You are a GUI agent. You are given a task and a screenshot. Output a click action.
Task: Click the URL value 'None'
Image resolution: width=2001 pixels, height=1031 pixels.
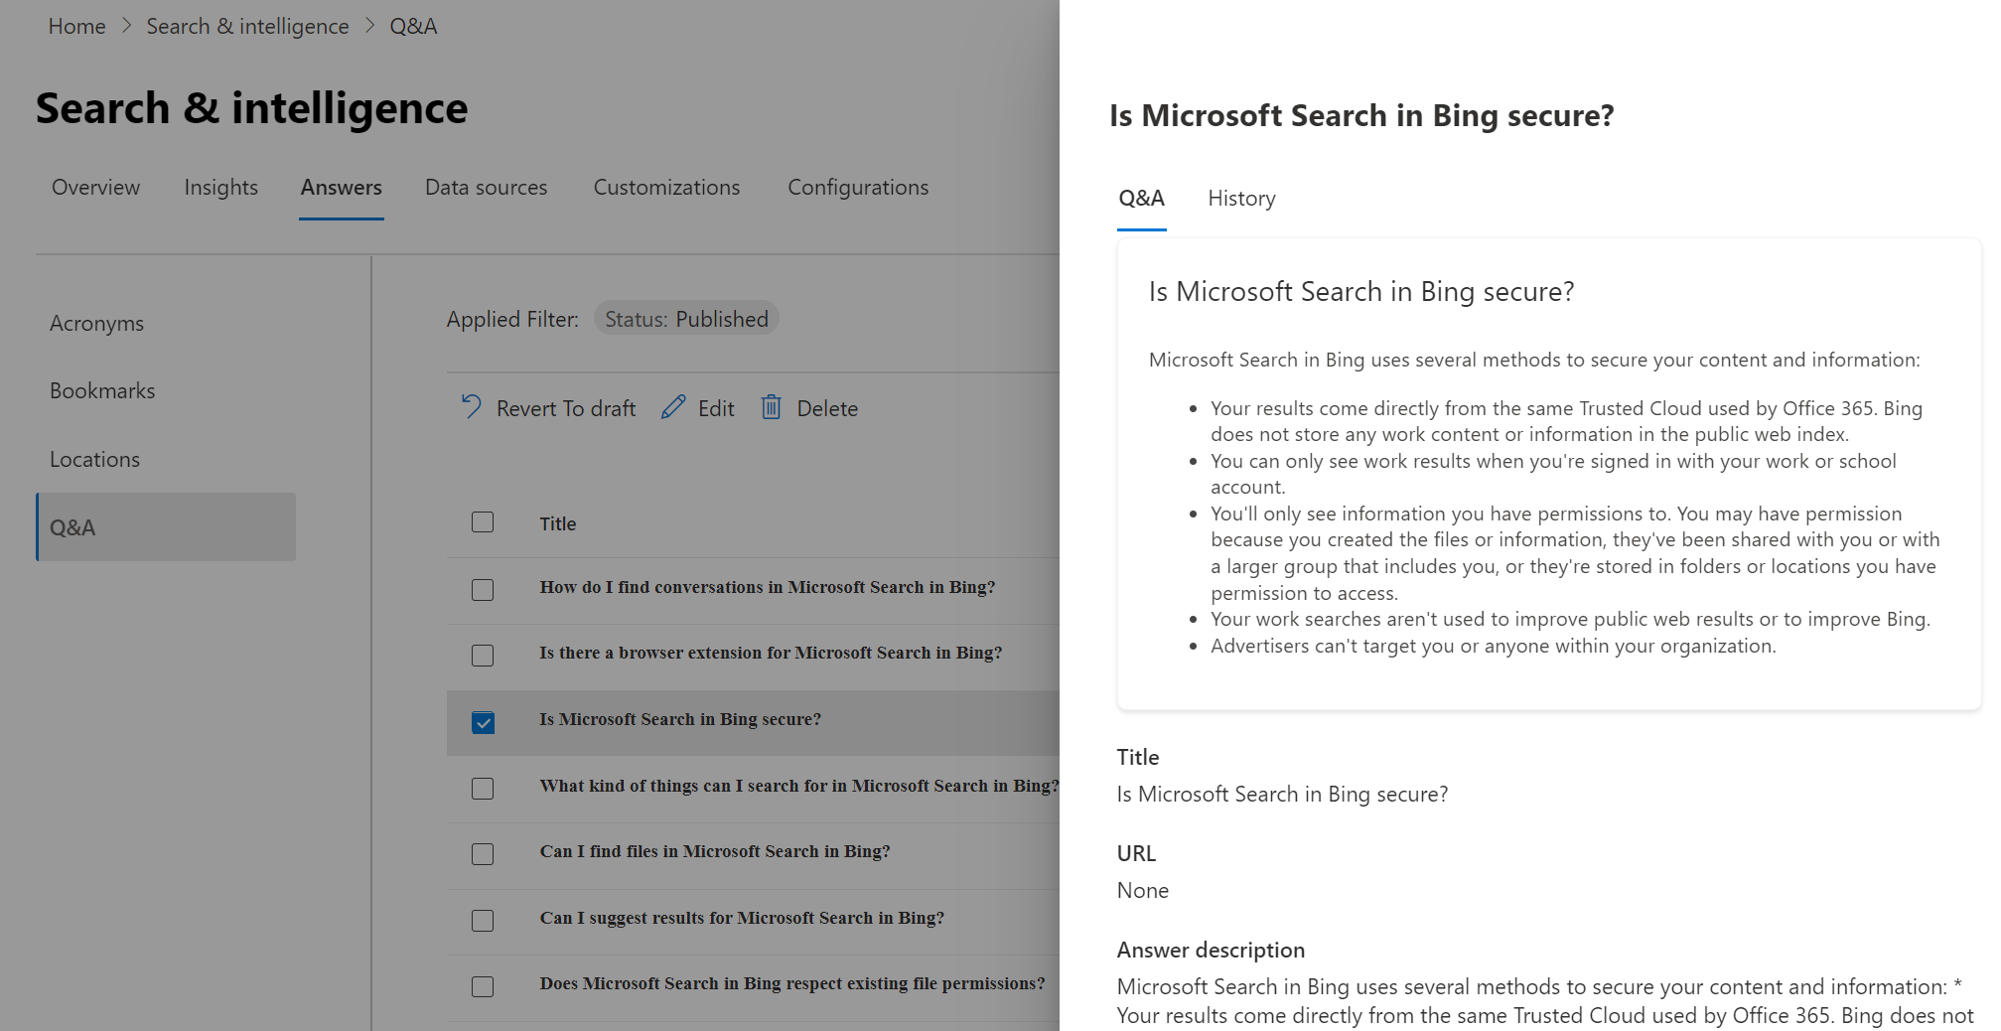tap(1142, 890)
